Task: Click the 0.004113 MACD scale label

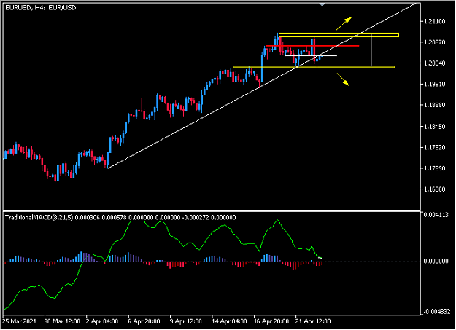Action: (436, 215)
